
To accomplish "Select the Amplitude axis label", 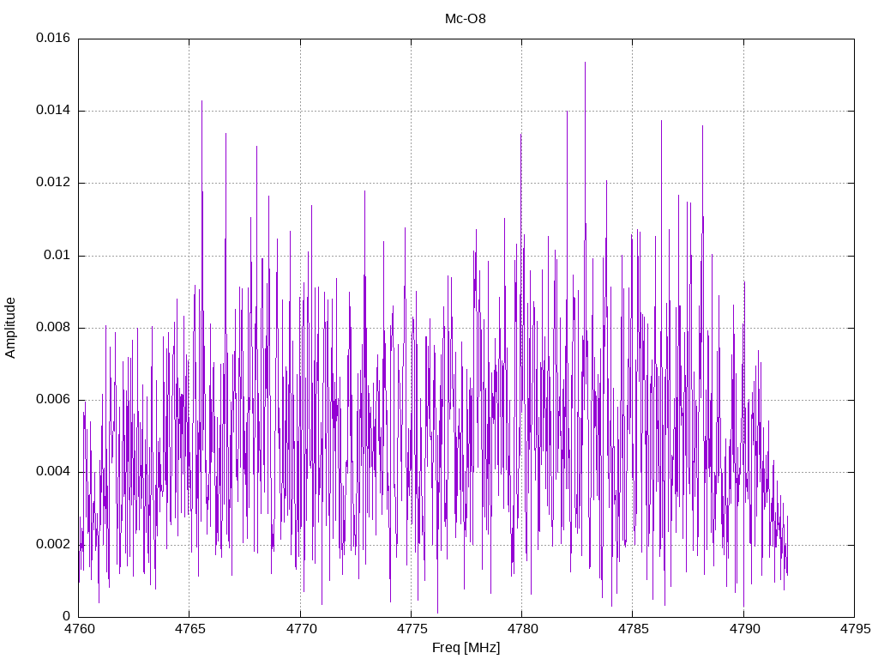I will (x=10, y=328).
